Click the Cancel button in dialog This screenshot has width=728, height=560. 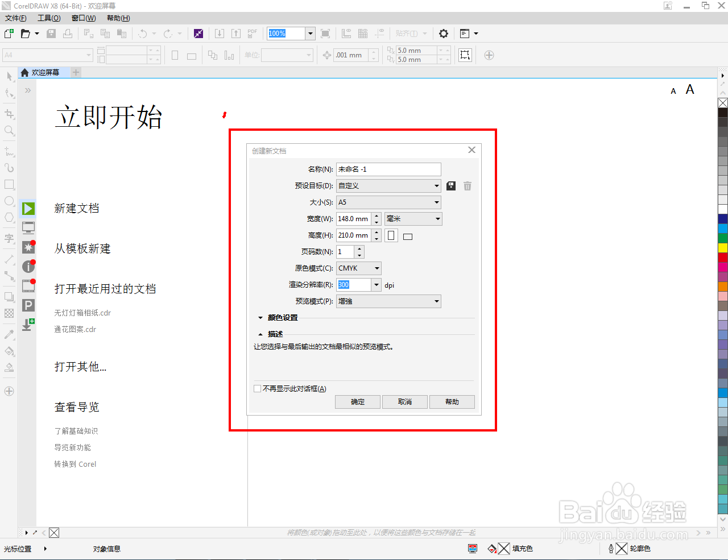tap(405, 402)
